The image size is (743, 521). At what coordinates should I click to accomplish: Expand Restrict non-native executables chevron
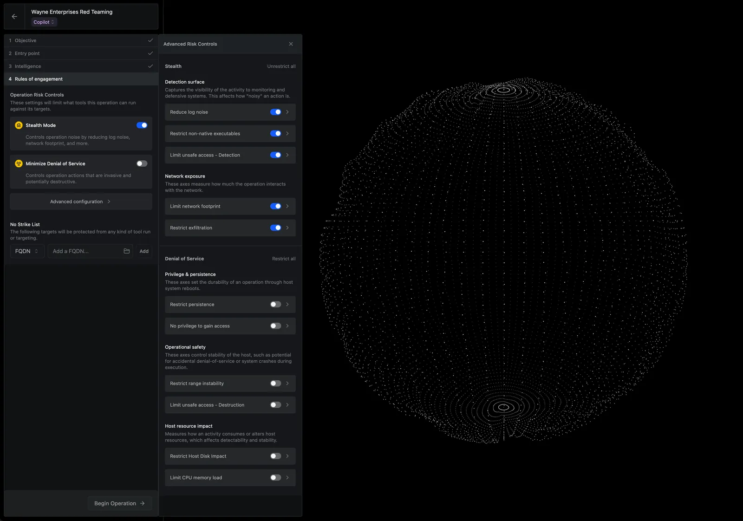click(x=287, y=134)
